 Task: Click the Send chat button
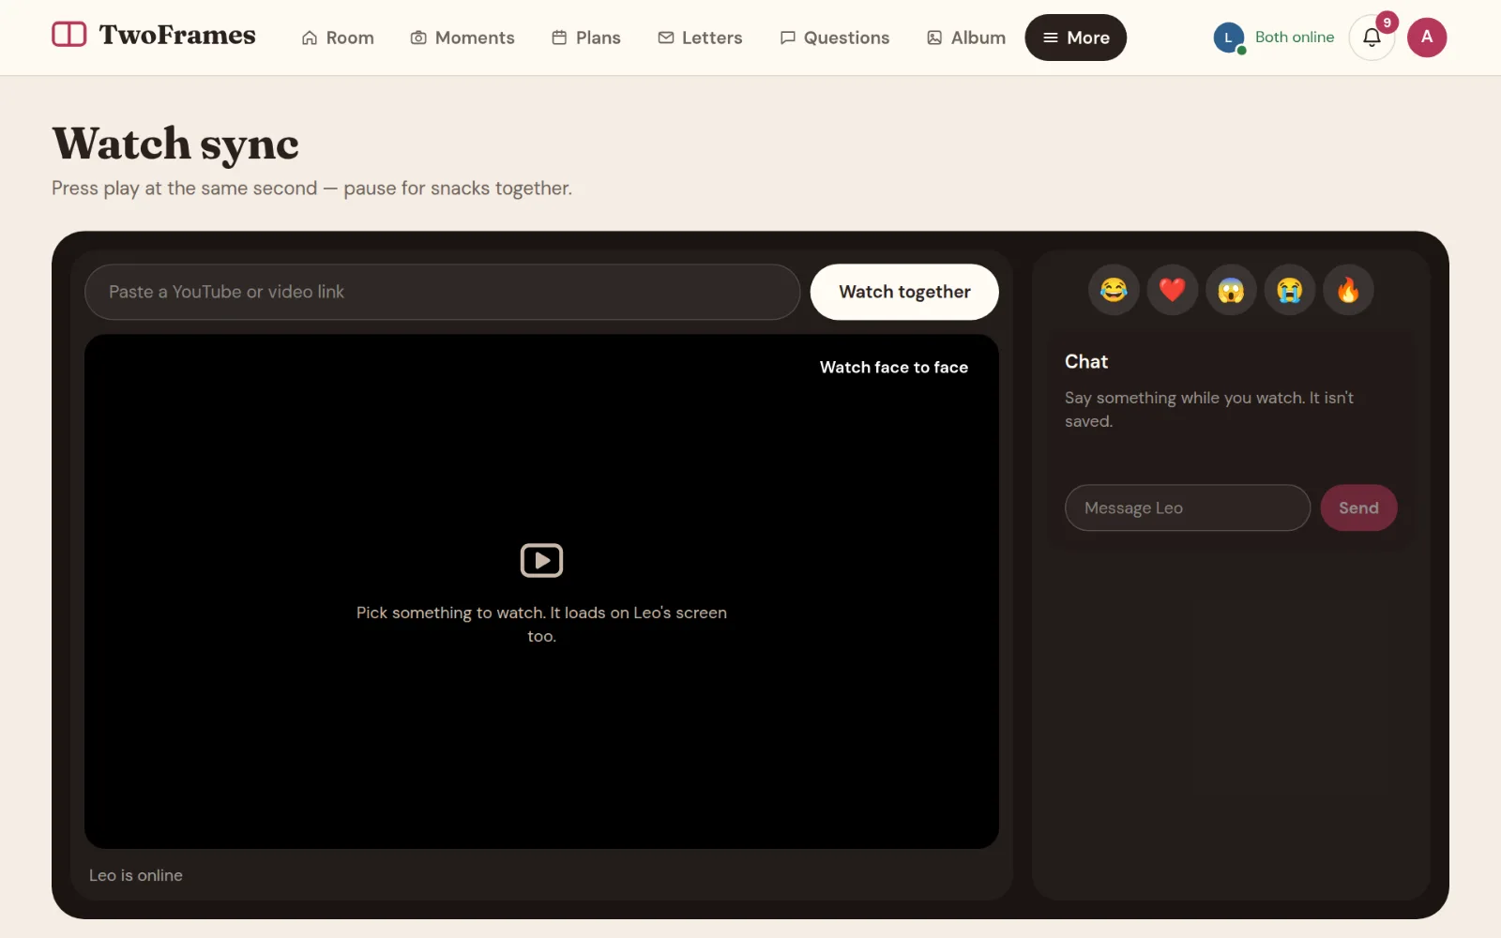point(1358,508)
